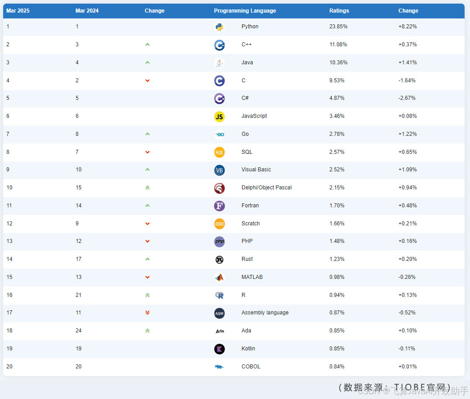Click the dark ASM Assembly icon

[x=219, y=313]
